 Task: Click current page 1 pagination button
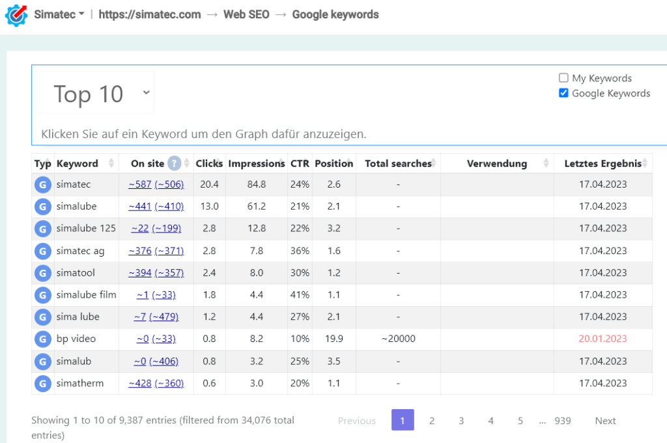click(403, 420)
